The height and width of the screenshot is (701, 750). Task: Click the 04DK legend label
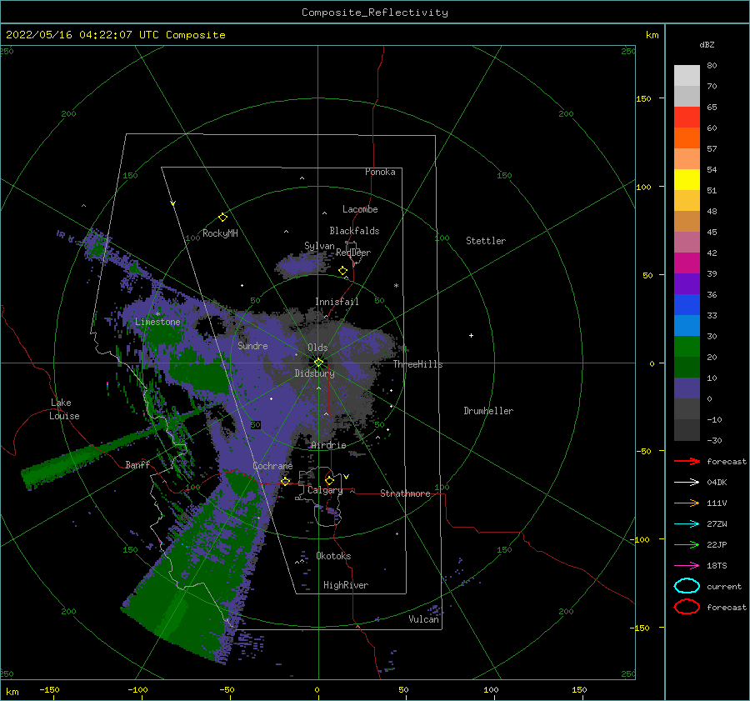(717, 483)
